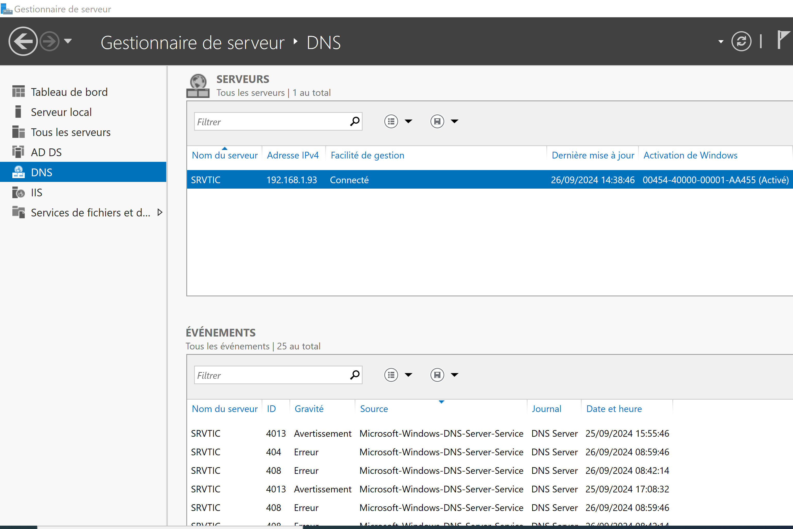Screen dimensions: 793x529
Task: Sort events by Source column
Action: [374, 409]
